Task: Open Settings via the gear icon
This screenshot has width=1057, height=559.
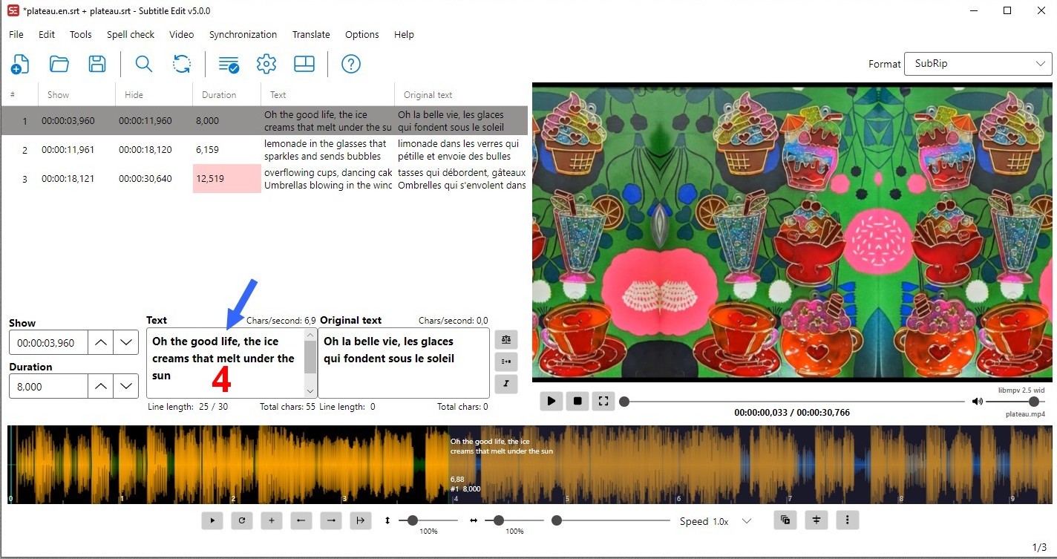Action: 266,65
